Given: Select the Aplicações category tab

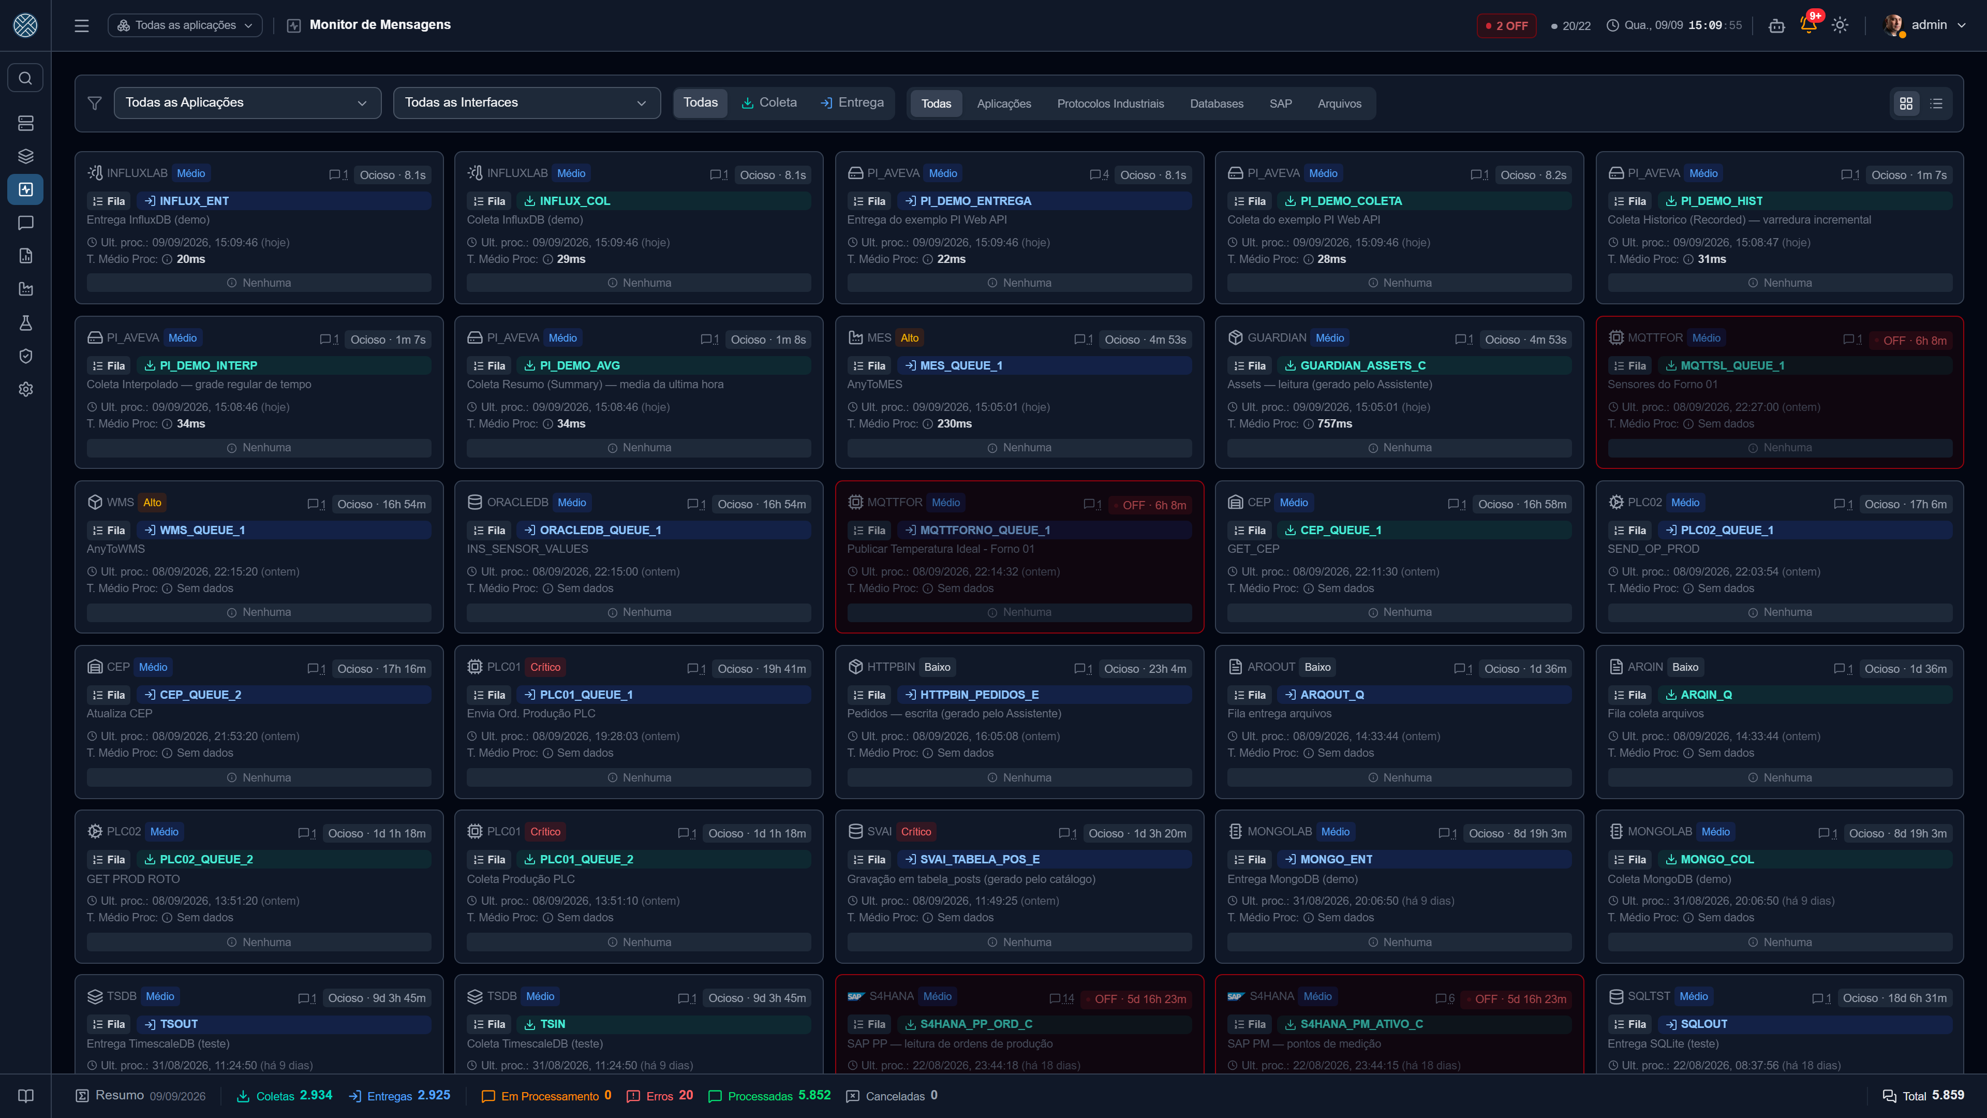Looking at the screenshot, I should 1003,104.
